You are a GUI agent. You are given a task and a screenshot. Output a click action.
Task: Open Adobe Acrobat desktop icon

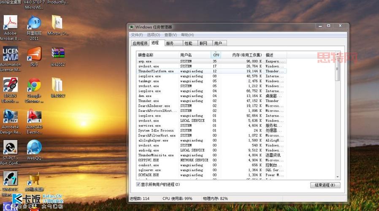(10, 23)
